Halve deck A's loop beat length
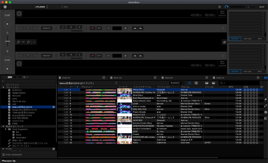The height and width of the screenshot is (163, 268). (x=63, y=27)
